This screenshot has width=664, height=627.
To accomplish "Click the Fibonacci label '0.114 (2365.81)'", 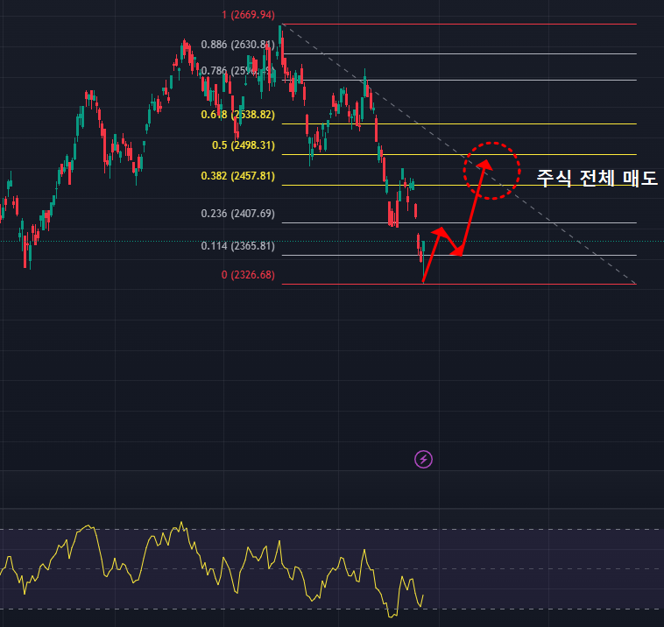I will click(x=238, y=246).
